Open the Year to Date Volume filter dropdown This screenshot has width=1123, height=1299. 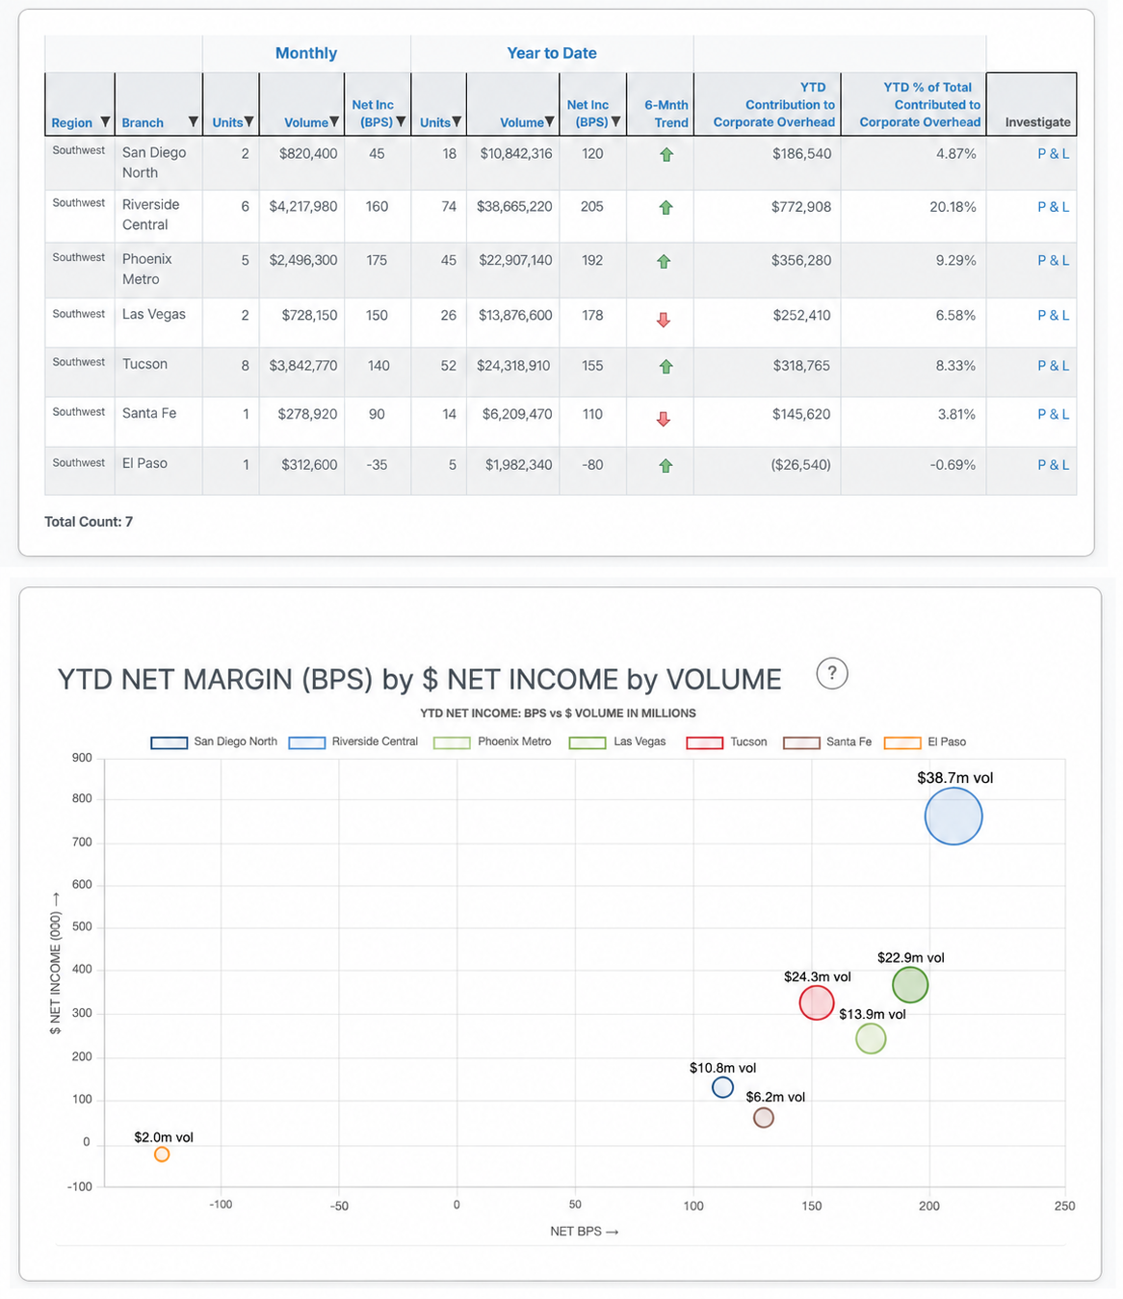tap(550, 122)
